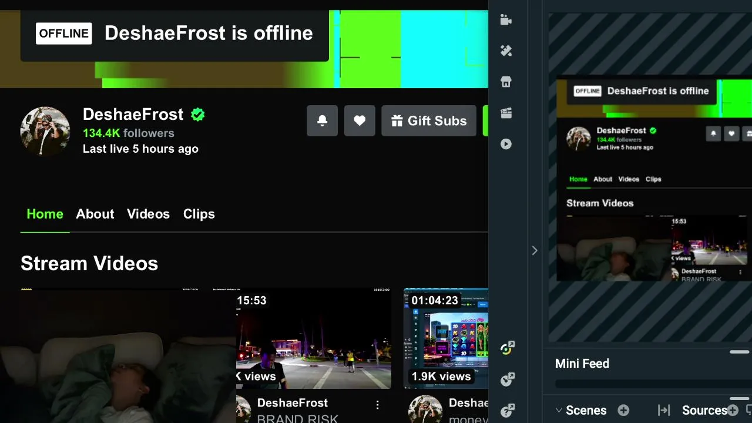Viewport: 752px width, 423px height.
Task: Click the Stream Videos heading
Action: click(89, 263)
